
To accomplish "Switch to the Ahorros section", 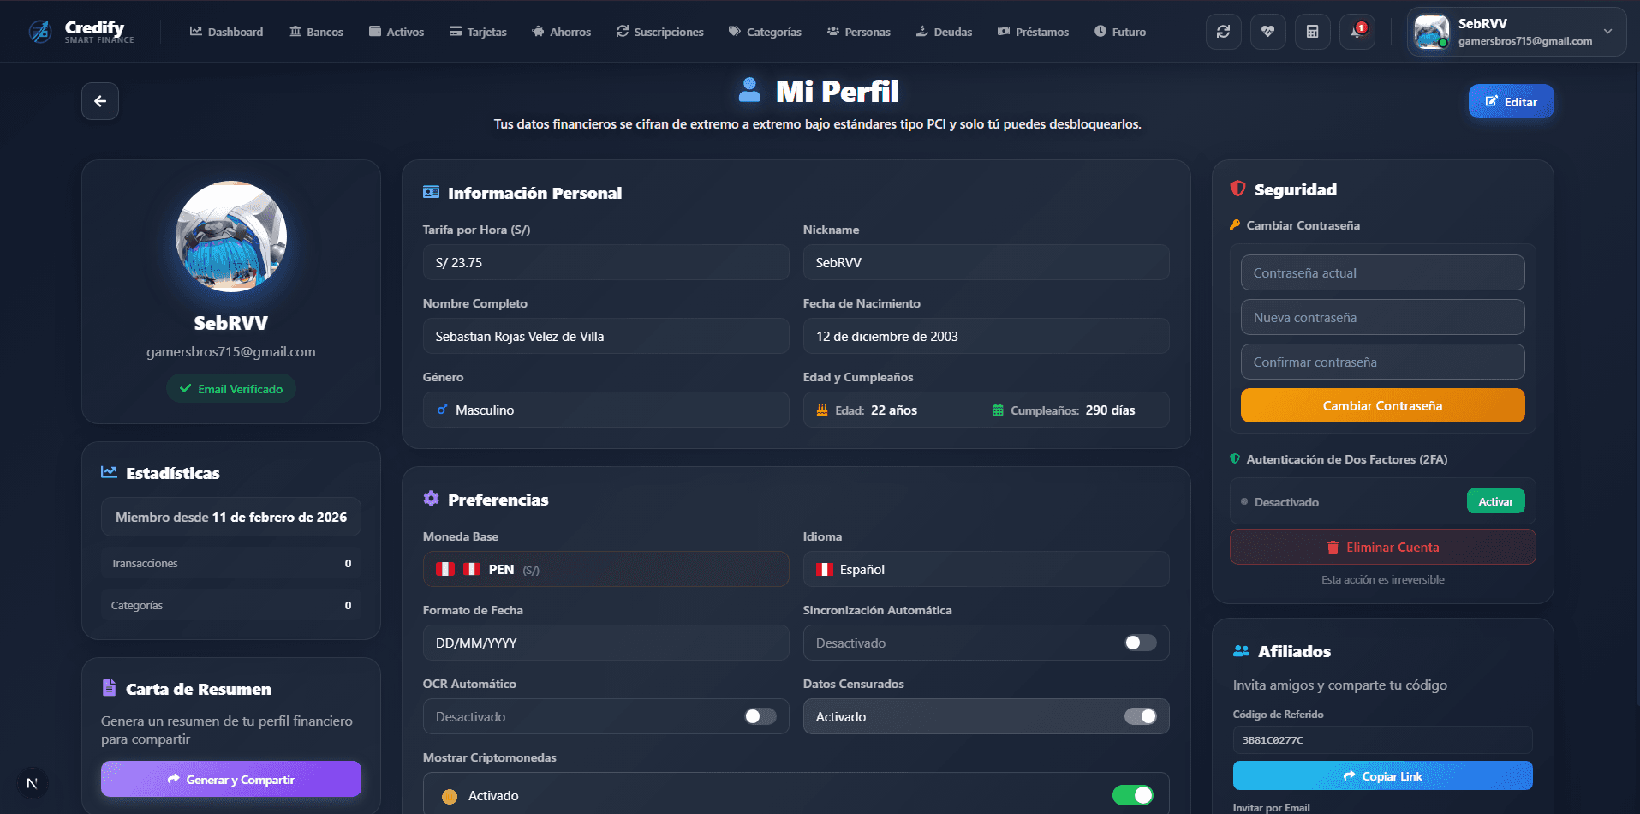I will point(561,31).
